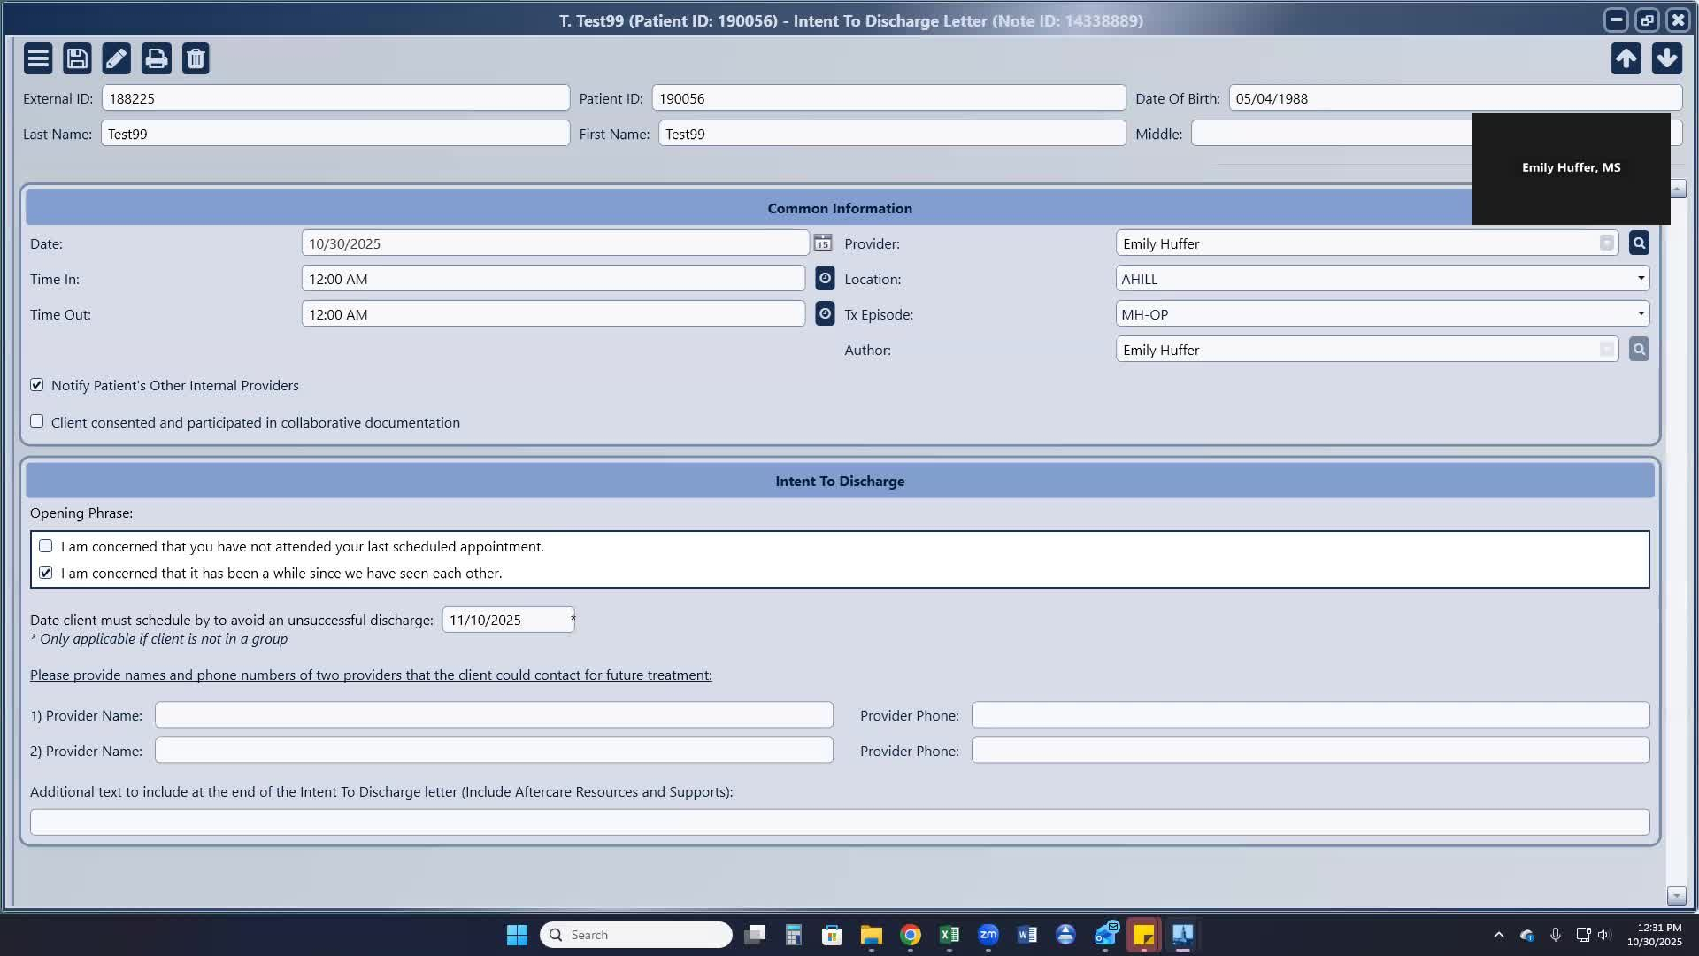Open Provider field dropdown arrow
The height and width of the screenshot is (956, 1699).
[1606, 243]
